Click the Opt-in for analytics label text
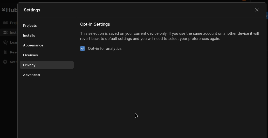This screenshot has width=268, height=138. (105, 49)
